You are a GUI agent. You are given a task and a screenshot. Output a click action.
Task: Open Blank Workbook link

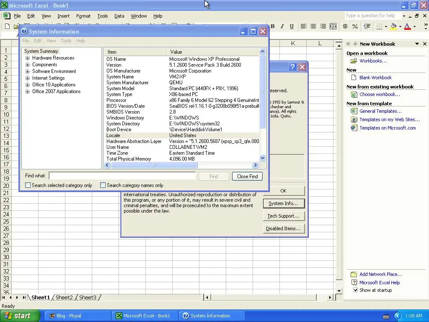coord(375,78)
